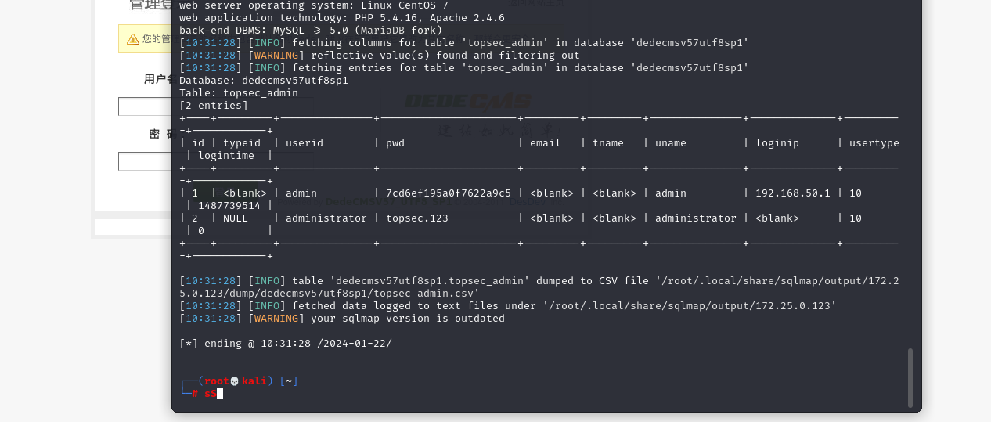Click the 'Table: topsec_admin' line
991x422 pixels.
[x=239, y=93]
